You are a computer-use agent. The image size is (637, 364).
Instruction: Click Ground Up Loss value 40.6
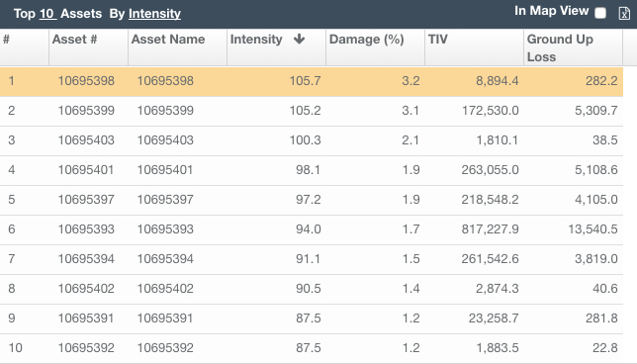click(x=605, y=289)
